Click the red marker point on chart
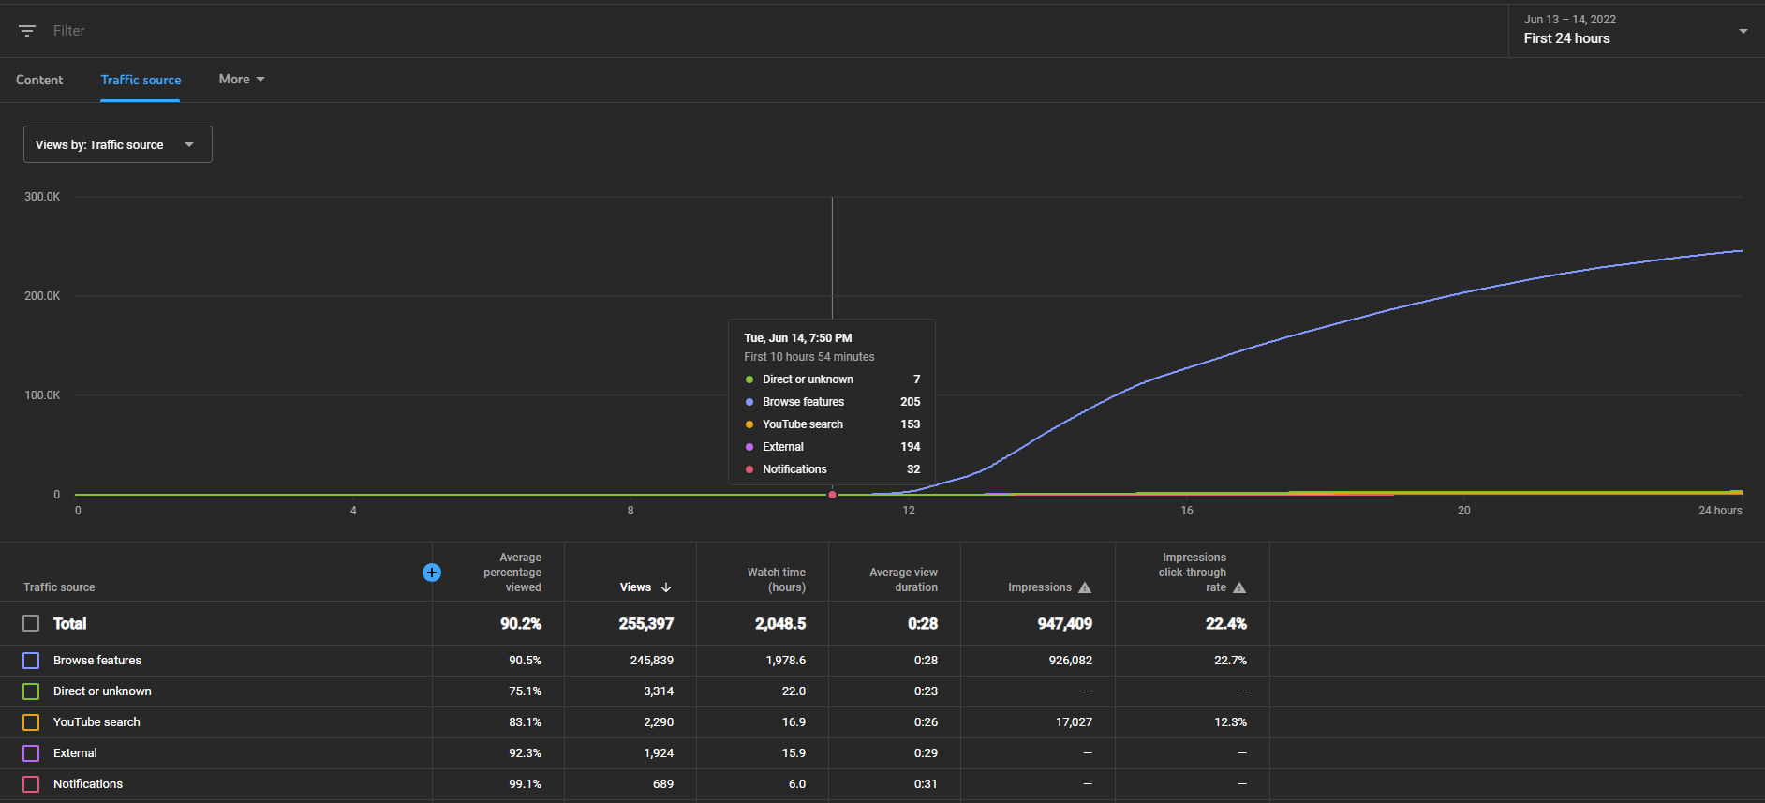 pyautogui.click(x=832, y=495)
